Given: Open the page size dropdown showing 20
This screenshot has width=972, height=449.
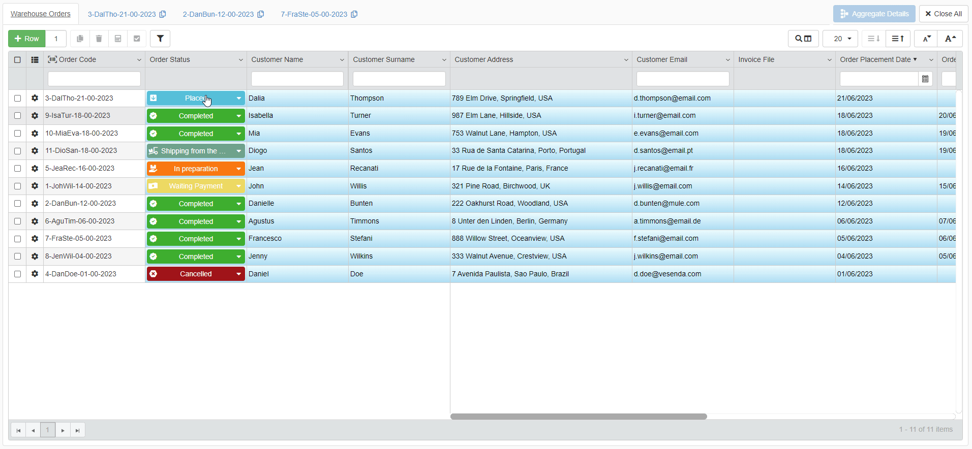Looking at the screenshot, I should point(840,39).
